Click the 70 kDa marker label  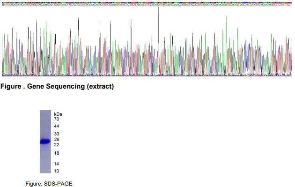point(57,119)
